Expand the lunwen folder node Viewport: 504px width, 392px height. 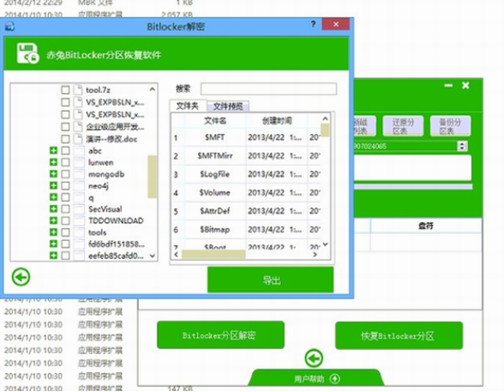point(53,162)
